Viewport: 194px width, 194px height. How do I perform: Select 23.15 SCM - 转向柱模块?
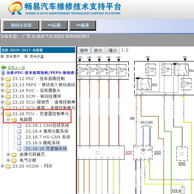tap(37, 96)
